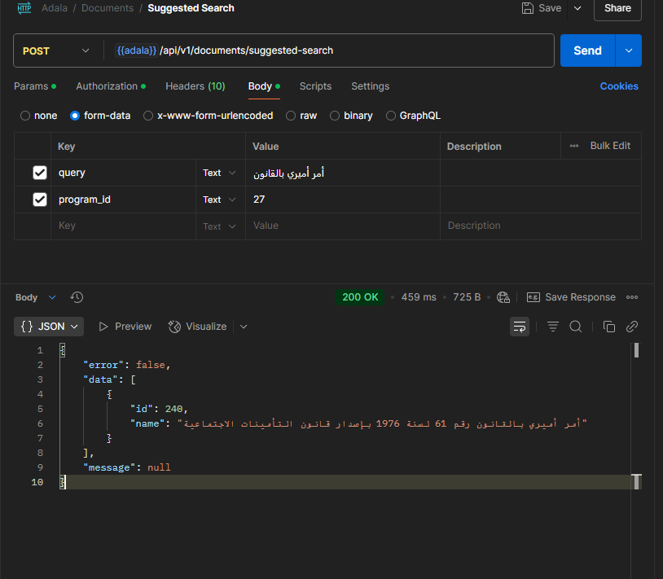
Task: Open response history clock icon
Action: (77, 297)
